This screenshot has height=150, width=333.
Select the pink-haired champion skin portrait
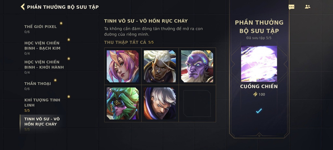click(x=123, y=66)
